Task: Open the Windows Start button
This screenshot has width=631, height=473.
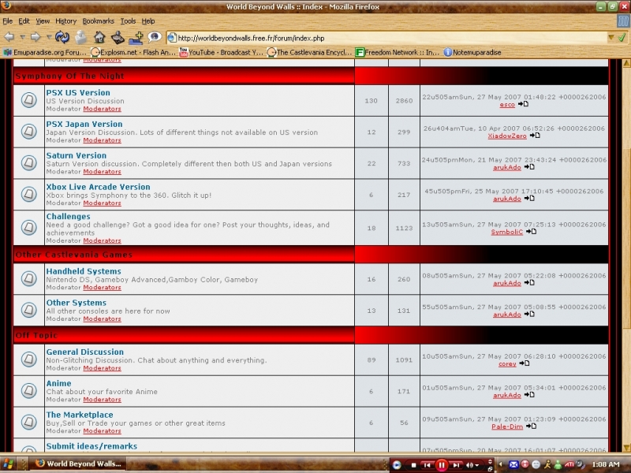Action: pyautogui.click(x=8, y=464)
